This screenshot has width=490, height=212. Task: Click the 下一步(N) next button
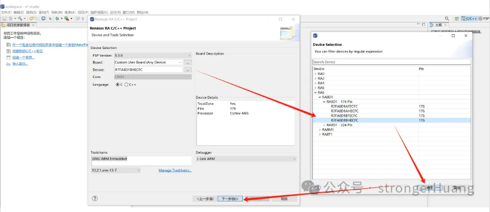[230, 199]
